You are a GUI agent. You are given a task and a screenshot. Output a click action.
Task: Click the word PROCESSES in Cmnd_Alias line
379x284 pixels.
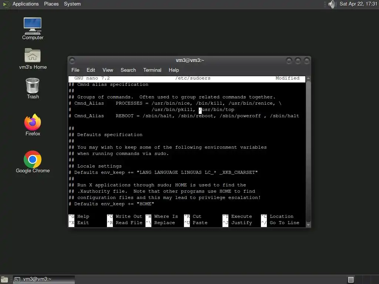click(129, 103)
